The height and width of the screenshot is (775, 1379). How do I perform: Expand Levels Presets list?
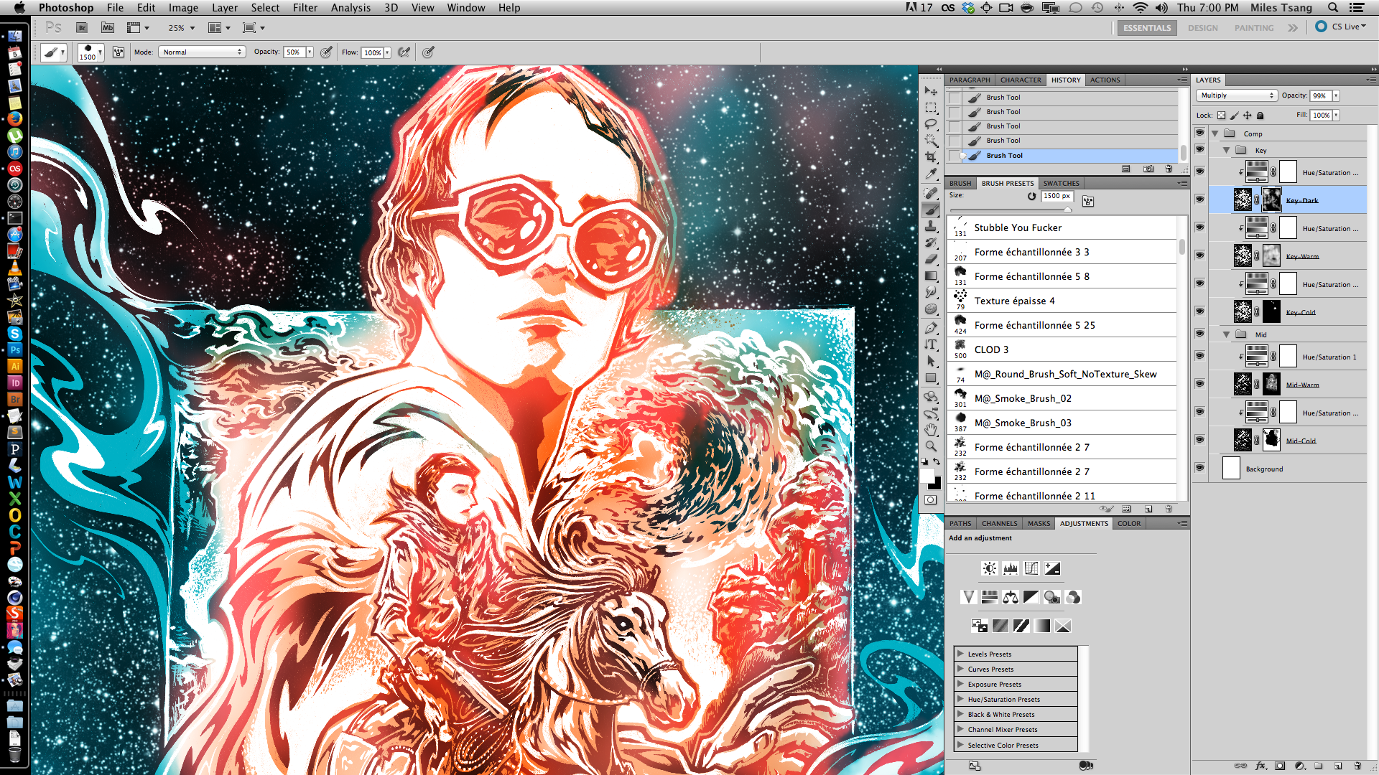point(960,654)
